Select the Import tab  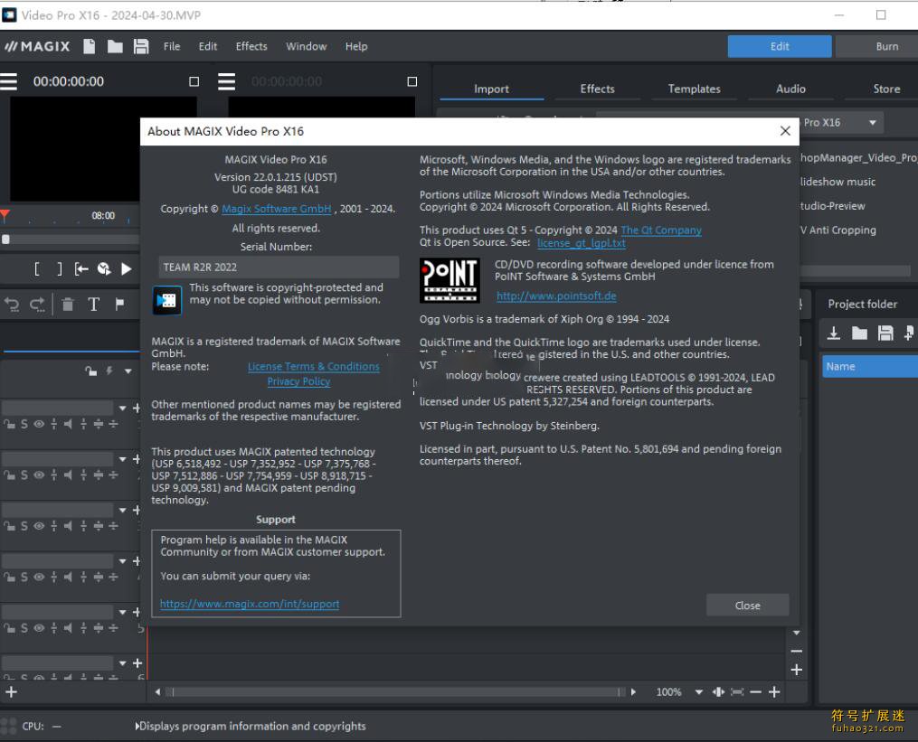click(x=491, y=89)
